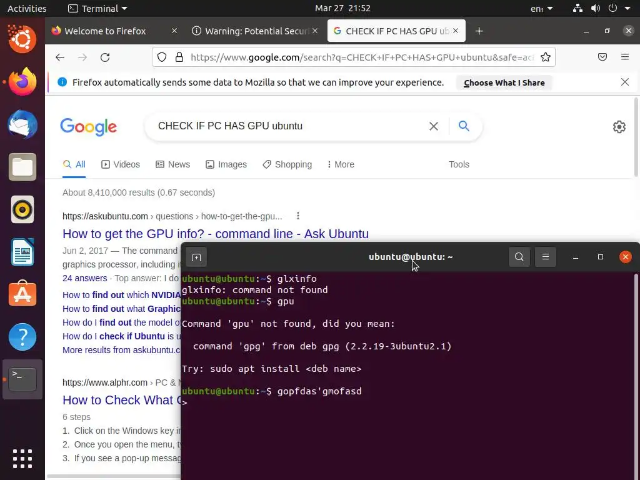
Task: Click the tracking protection shield icon
Action: [x=162, y=57]
